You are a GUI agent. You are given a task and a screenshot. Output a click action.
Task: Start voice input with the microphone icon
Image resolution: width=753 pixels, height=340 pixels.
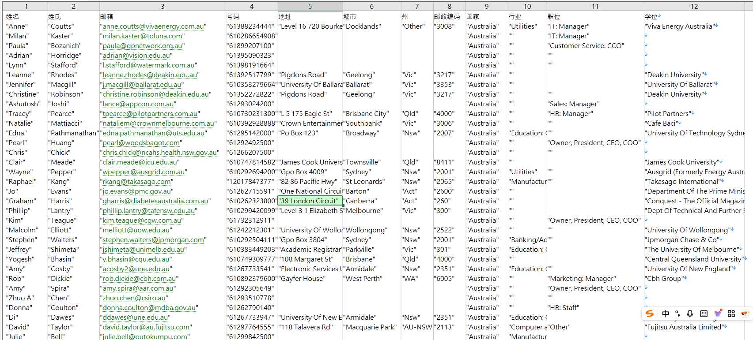pos(690,314)
